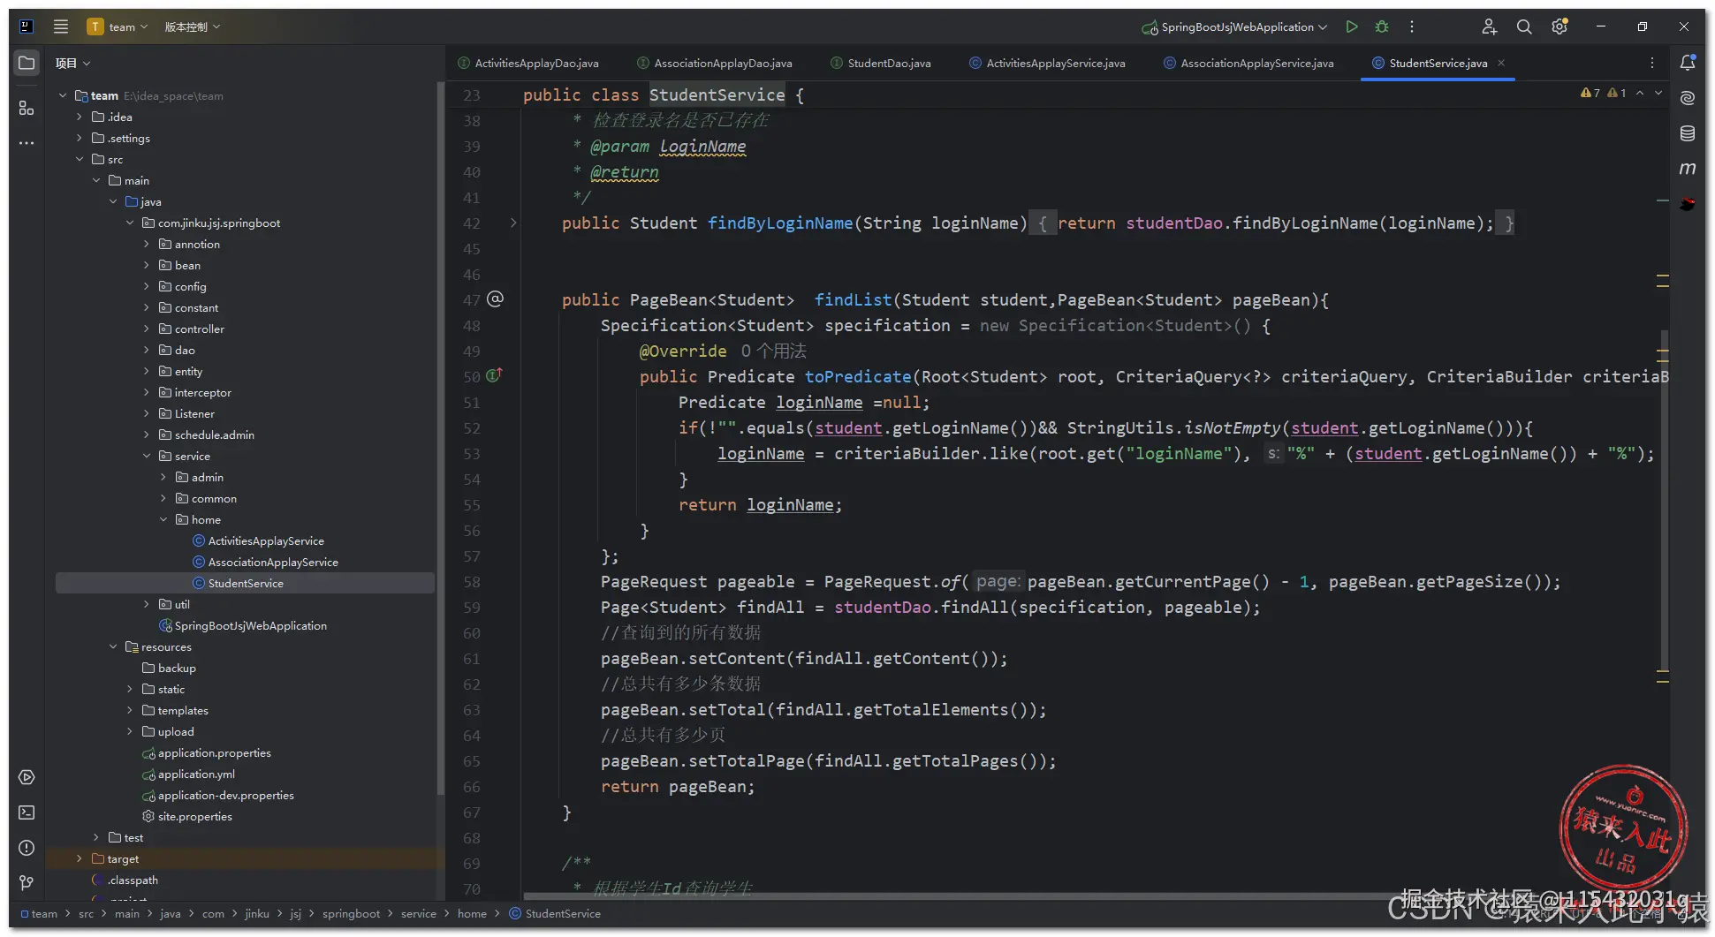Open the Project tool window
Screen dimensions: 1715x937
(x=27, y=64)
